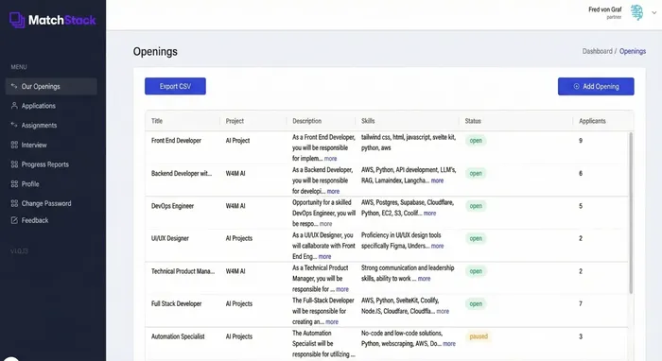662x361 pixels.
Task: Click applicants count 9 for Front End Developer
Action: pyautogui.click(x=581, y=141)
